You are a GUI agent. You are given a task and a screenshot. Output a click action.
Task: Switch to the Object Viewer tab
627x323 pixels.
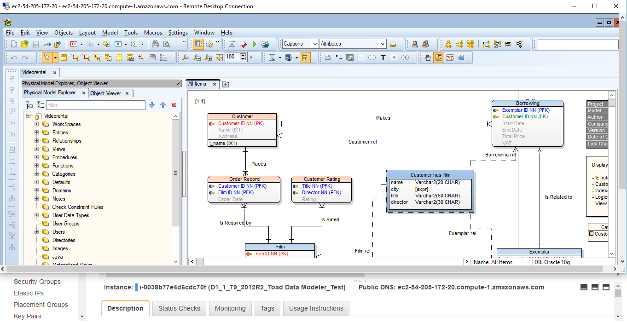[x=106, y=93]
